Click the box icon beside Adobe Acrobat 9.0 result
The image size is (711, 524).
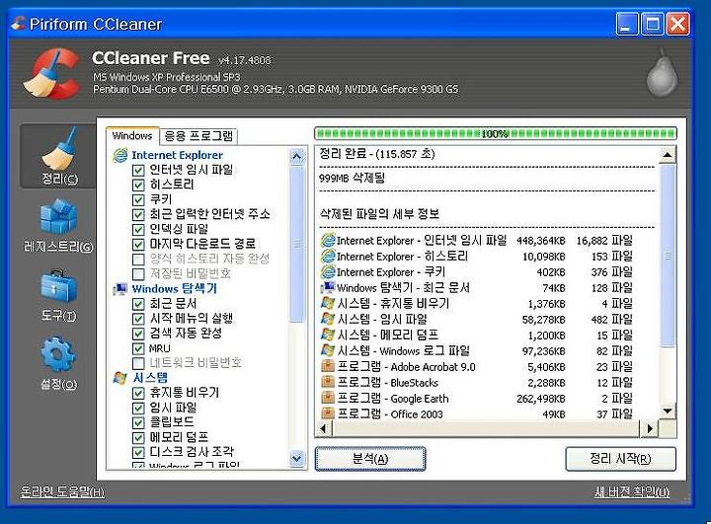328,366
